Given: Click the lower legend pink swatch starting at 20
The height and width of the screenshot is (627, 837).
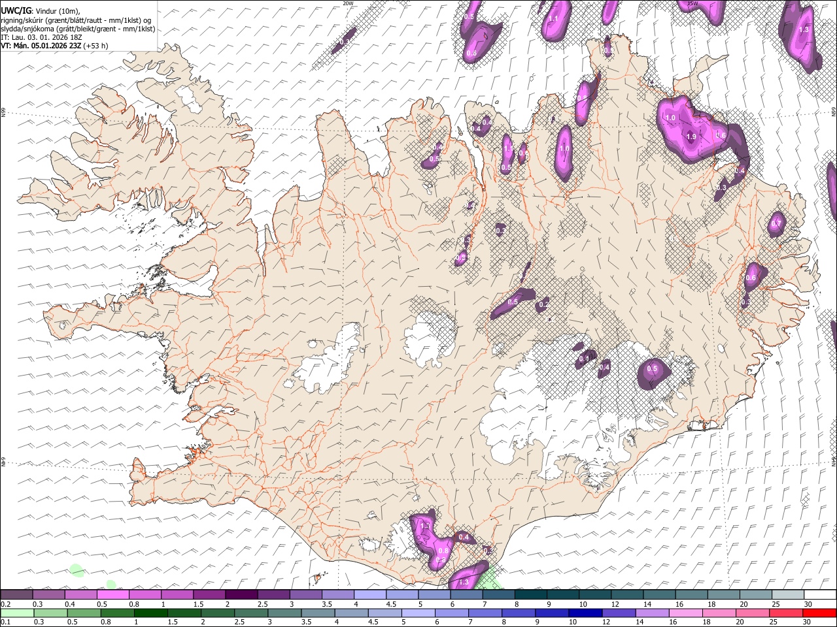Looking at the screenshot, I should (753, 613).
